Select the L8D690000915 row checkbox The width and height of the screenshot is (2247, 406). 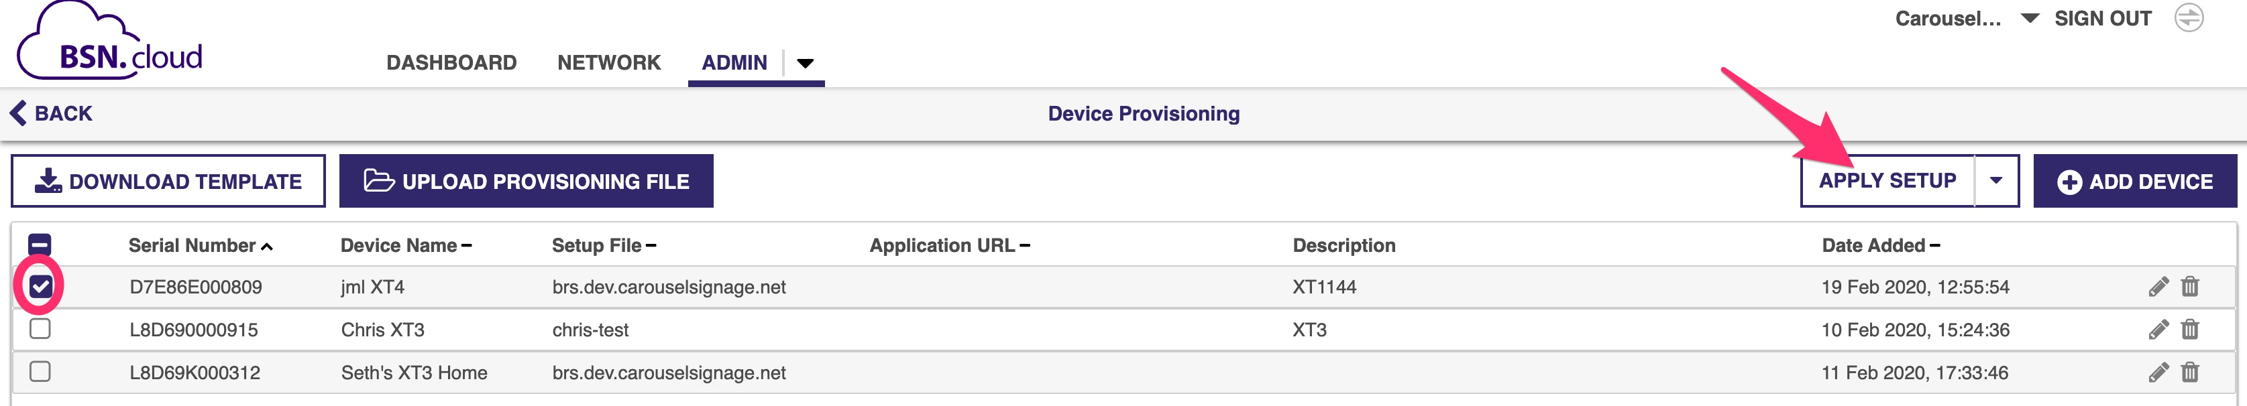(40, 328)
